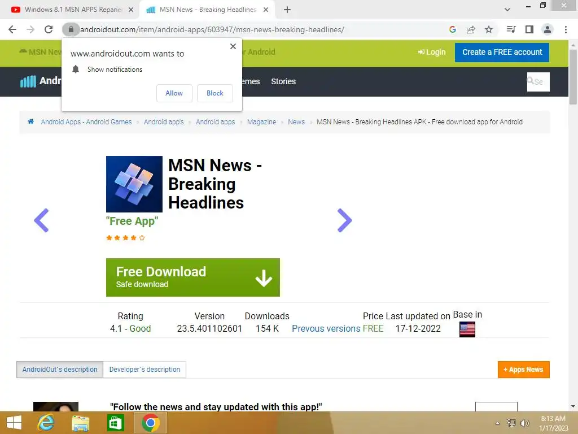Screen dimensions: 578x434
Task: Click the star rating row
Action: click(125, 238)
